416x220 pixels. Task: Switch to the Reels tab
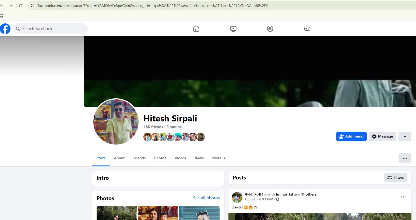pos(199,158)
